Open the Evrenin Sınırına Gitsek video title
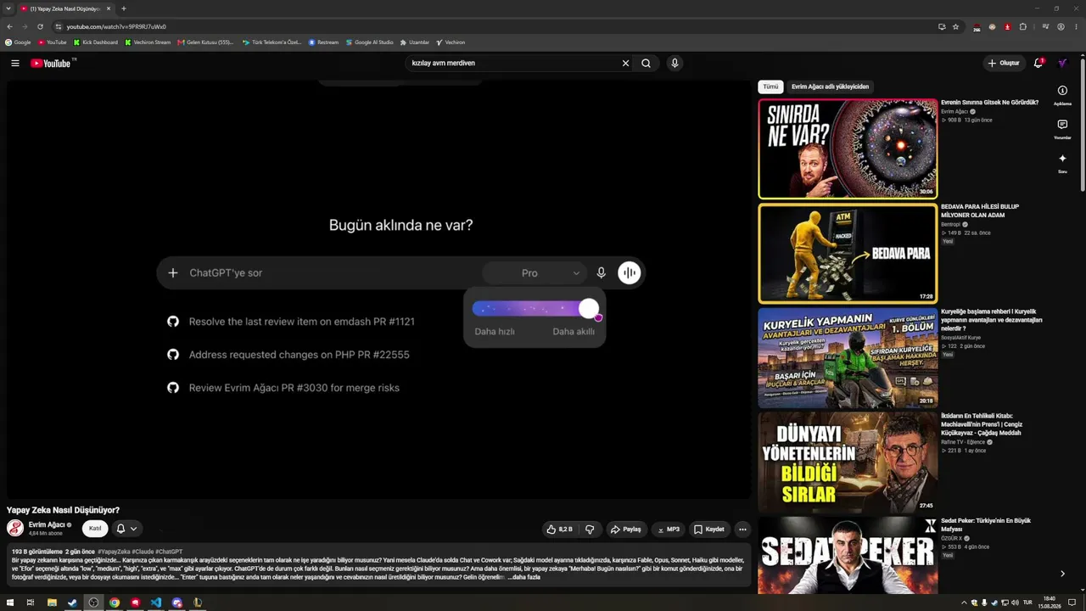The height and width of the screenshot is (611, 1086). (x=989, y=103)
